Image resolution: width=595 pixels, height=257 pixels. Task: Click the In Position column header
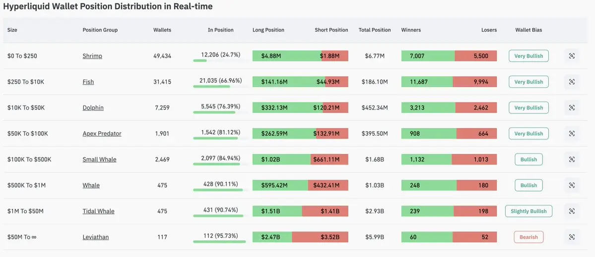coord(220,30)
